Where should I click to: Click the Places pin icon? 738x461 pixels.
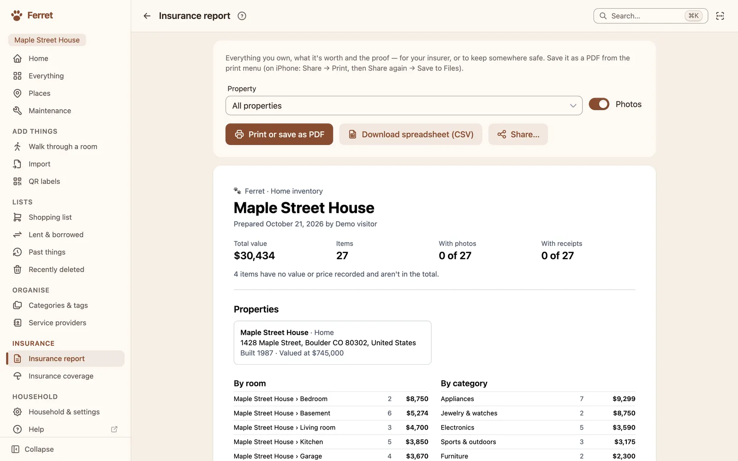18,93
